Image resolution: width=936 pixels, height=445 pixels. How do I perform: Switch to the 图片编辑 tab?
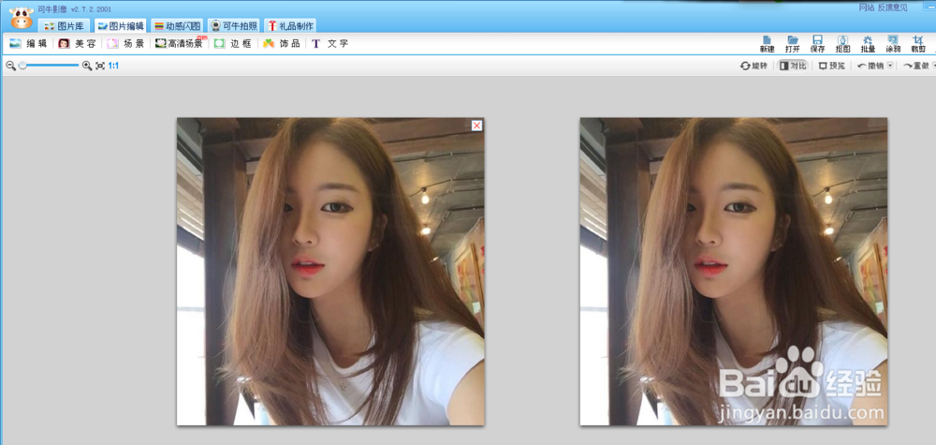(x=120, y=25)
